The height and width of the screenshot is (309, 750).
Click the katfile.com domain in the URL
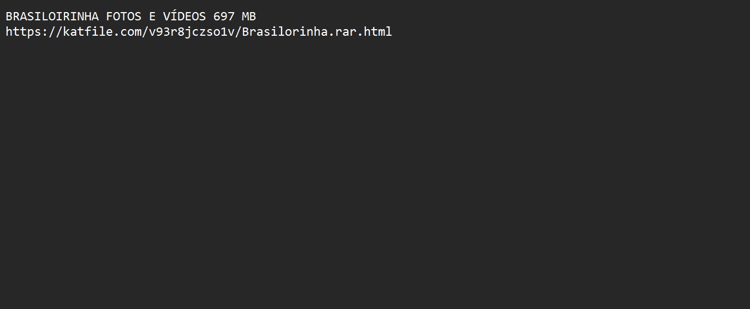pos(102,31)
